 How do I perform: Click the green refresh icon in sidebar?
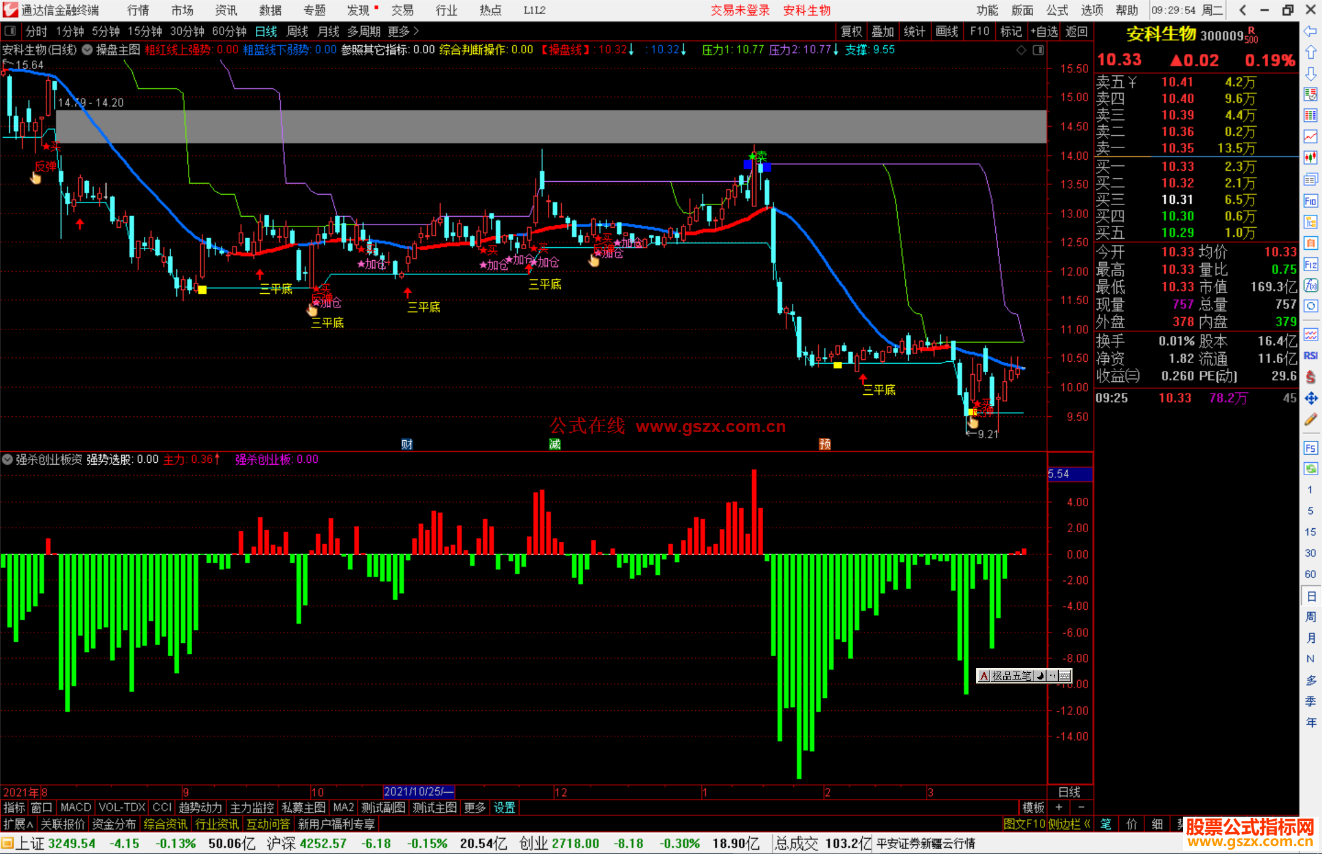coord(1310,469)
